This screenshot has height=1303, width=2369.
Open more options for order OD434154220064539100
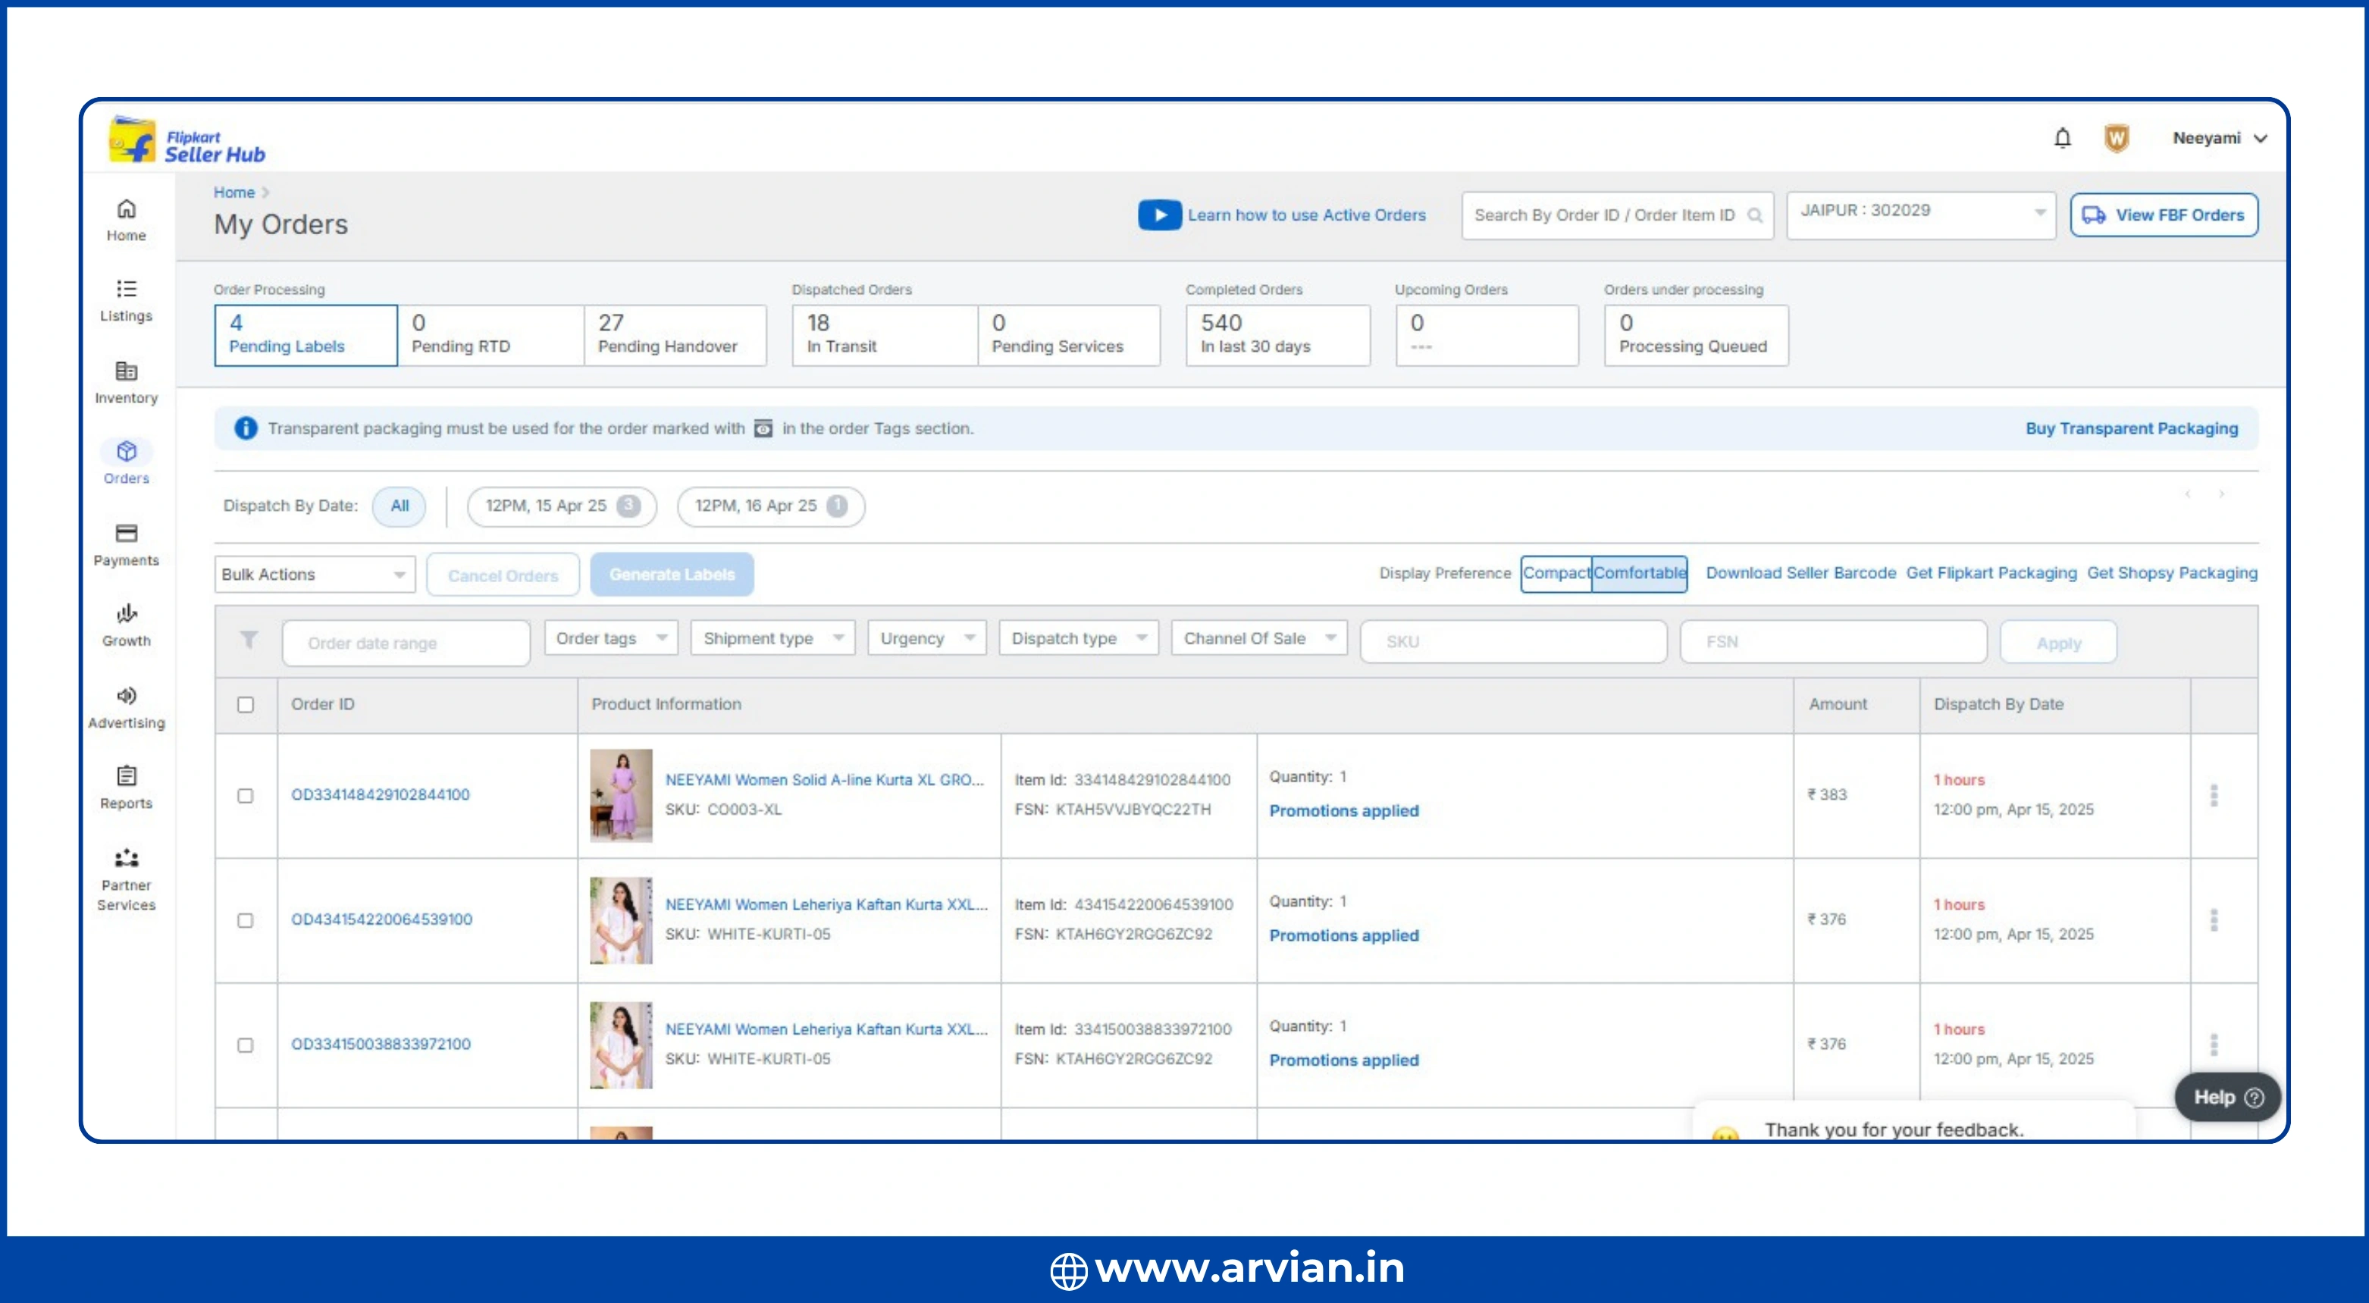pos(2214,919)
